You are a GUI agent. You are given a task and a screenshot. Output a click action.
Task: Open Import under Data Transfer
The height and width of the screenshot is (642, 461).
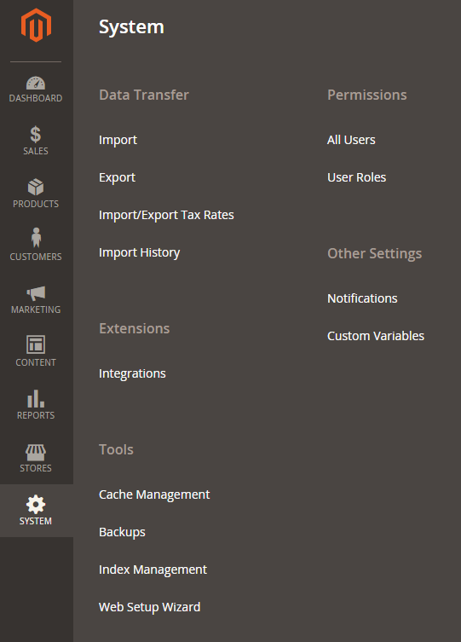(118, 140)
